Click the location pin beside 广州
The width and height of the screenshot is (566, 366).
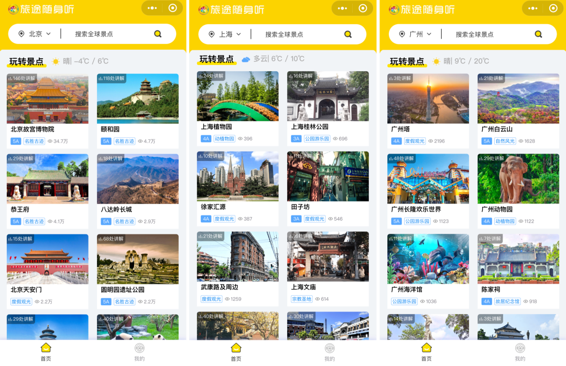pos(402,34)
